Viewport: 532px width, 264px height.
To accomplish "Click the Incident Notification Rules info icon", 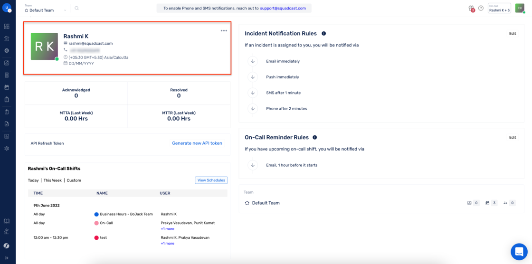I will (x=323, y=34).
